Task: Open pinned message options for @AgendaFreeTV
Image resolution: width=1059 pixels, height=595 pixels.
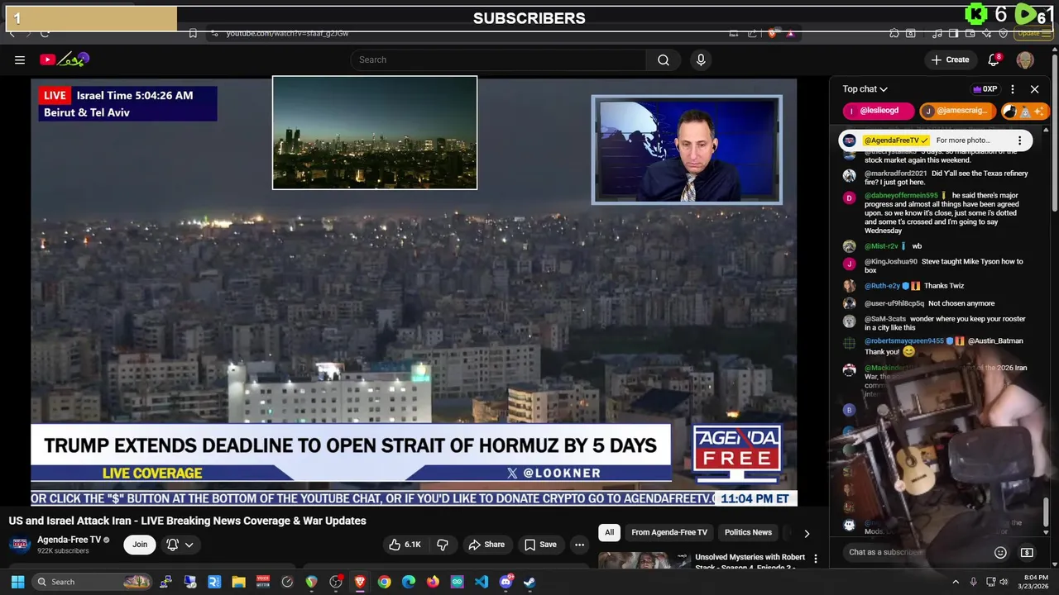Action: (x=1019, y=140)
